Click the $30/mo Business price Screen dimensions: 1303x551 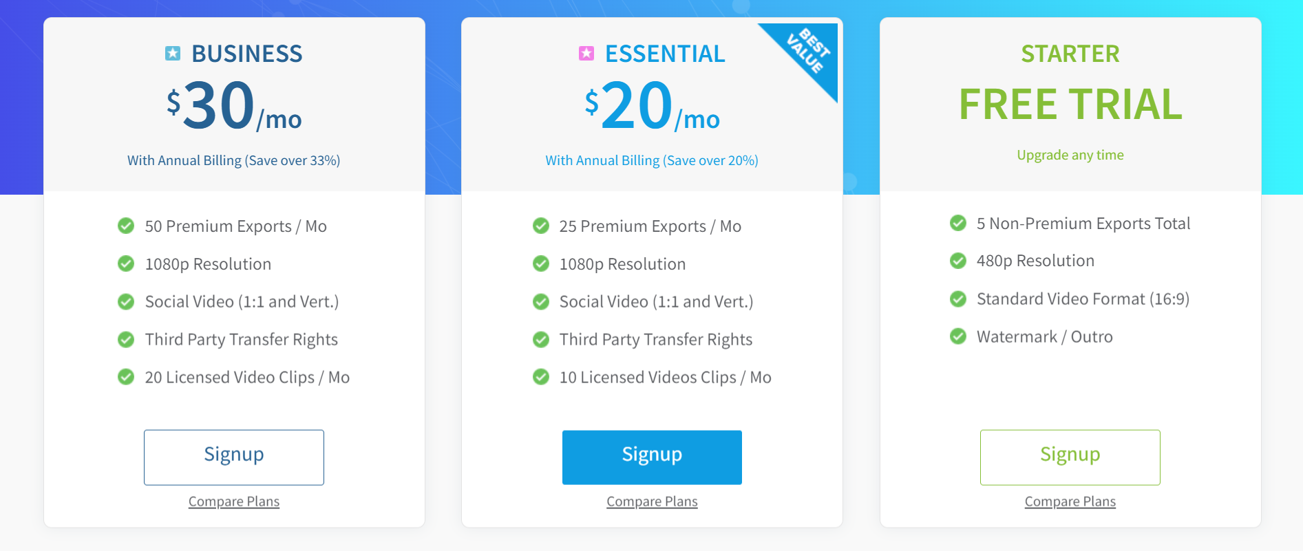click(x=234, y=107)
